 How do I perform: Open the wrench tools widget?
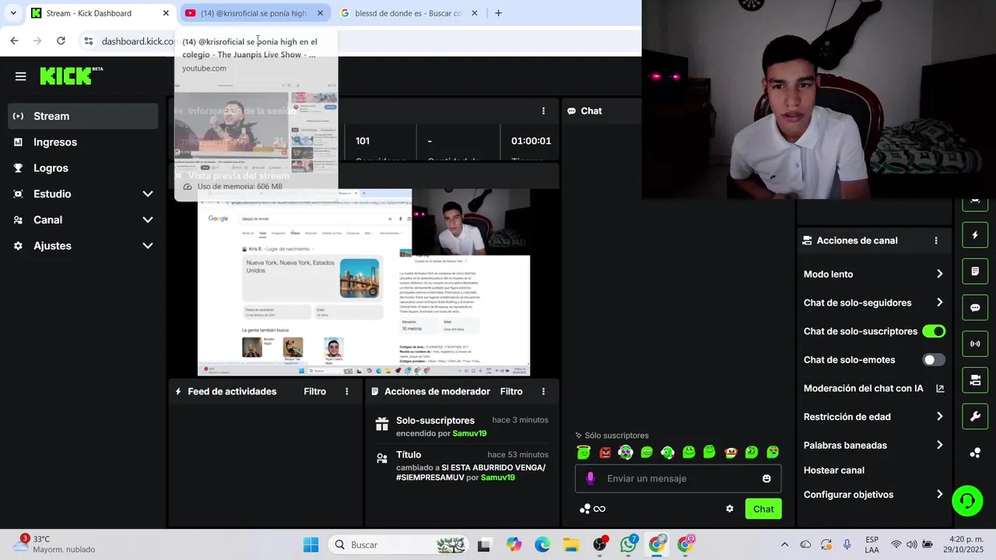point(975,416)
